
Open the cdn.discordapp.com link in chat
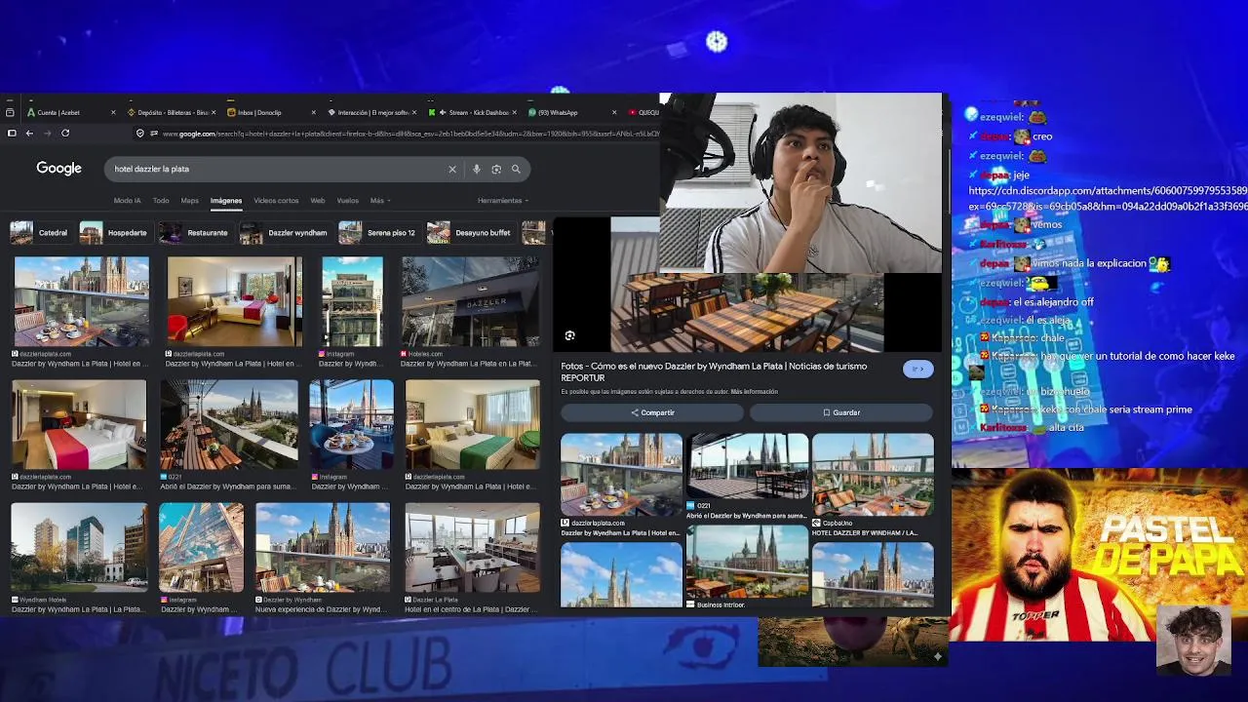(1108, 199)
